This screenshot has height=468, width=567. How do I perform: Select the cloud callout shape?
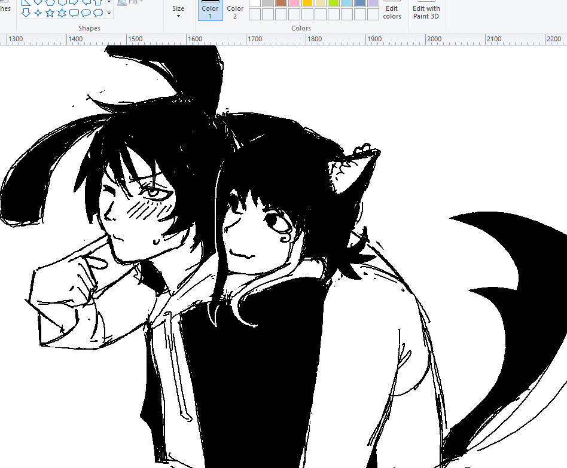point(98,13)
